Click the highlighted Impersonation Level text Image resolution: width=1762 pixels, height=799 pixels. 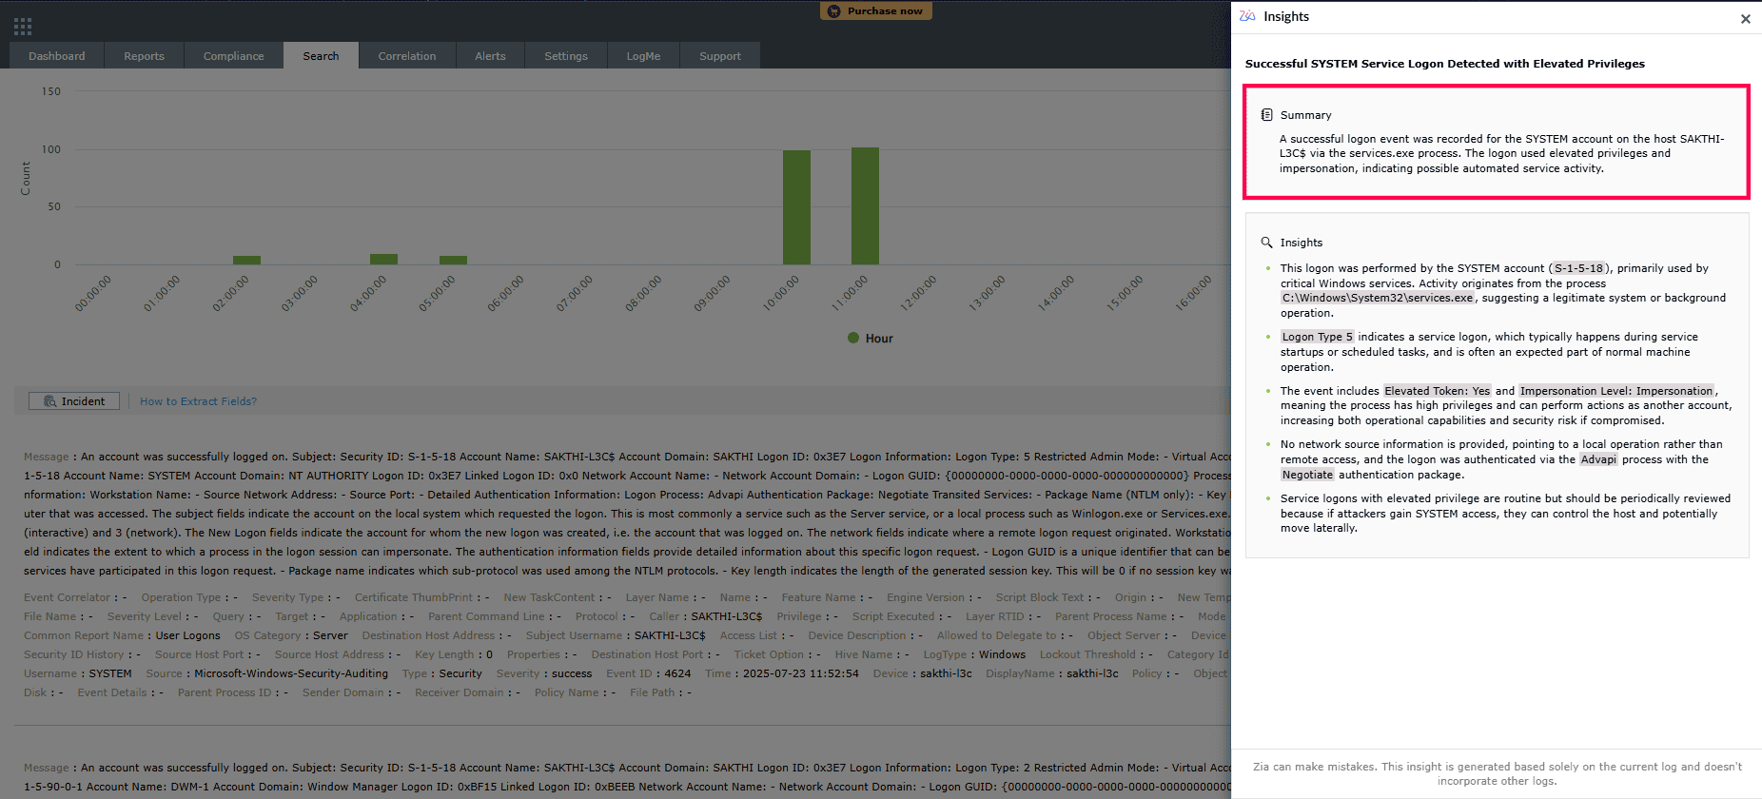pos(1615,391)
